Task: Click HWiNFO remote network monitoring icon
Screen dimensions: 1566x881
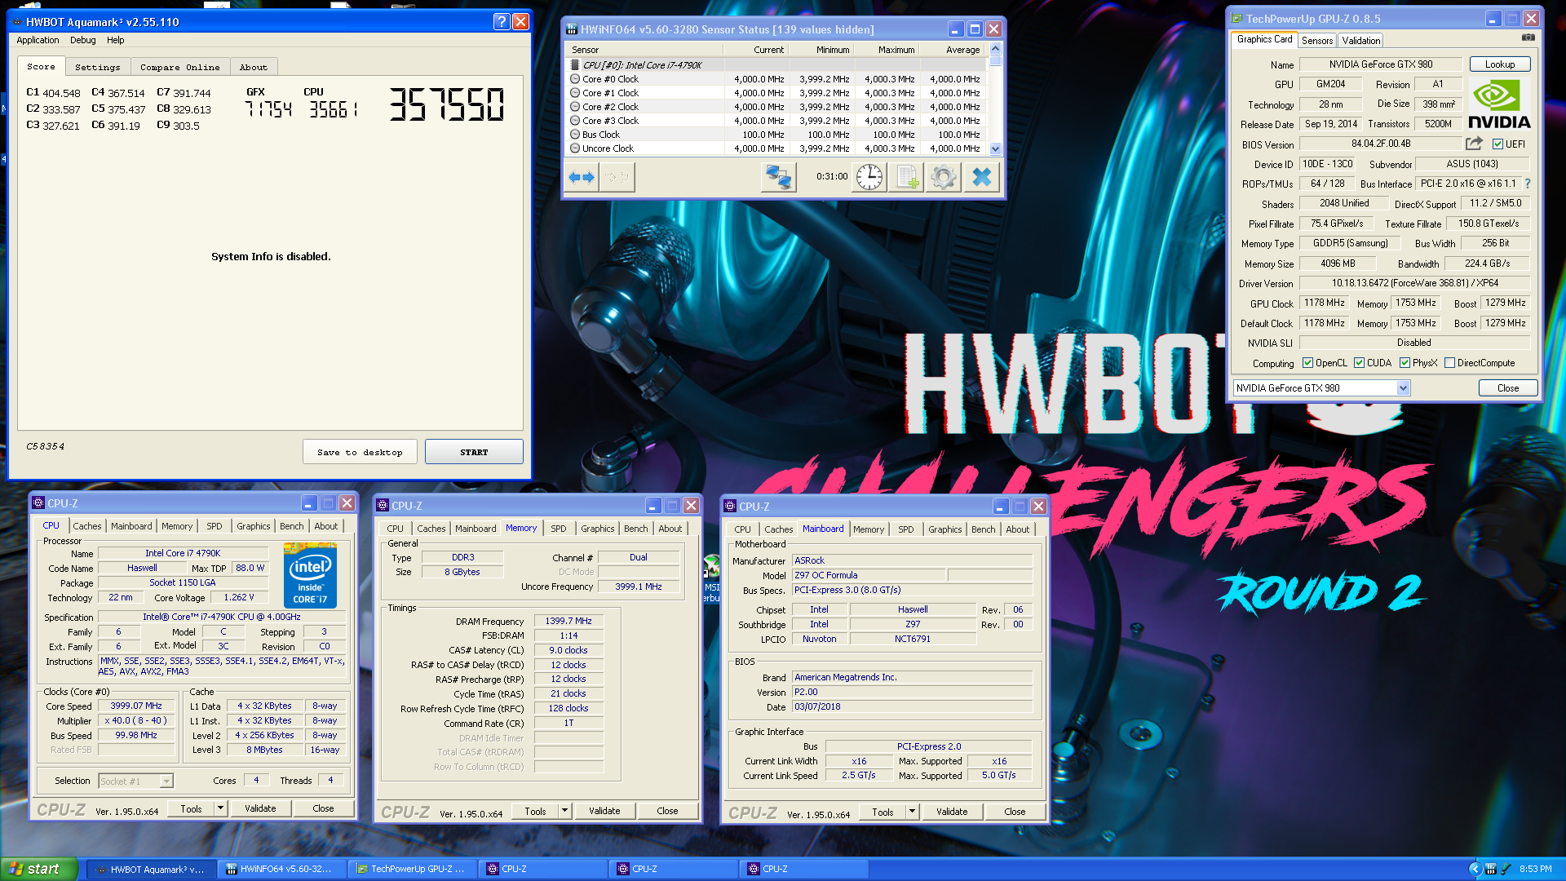Action: [778, 177]
